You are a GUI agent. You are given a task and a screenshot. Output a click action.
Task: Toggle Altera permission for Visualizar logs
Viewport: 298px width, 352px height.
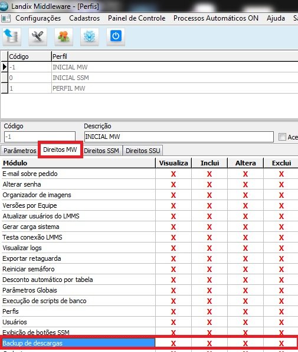(245, 248)
